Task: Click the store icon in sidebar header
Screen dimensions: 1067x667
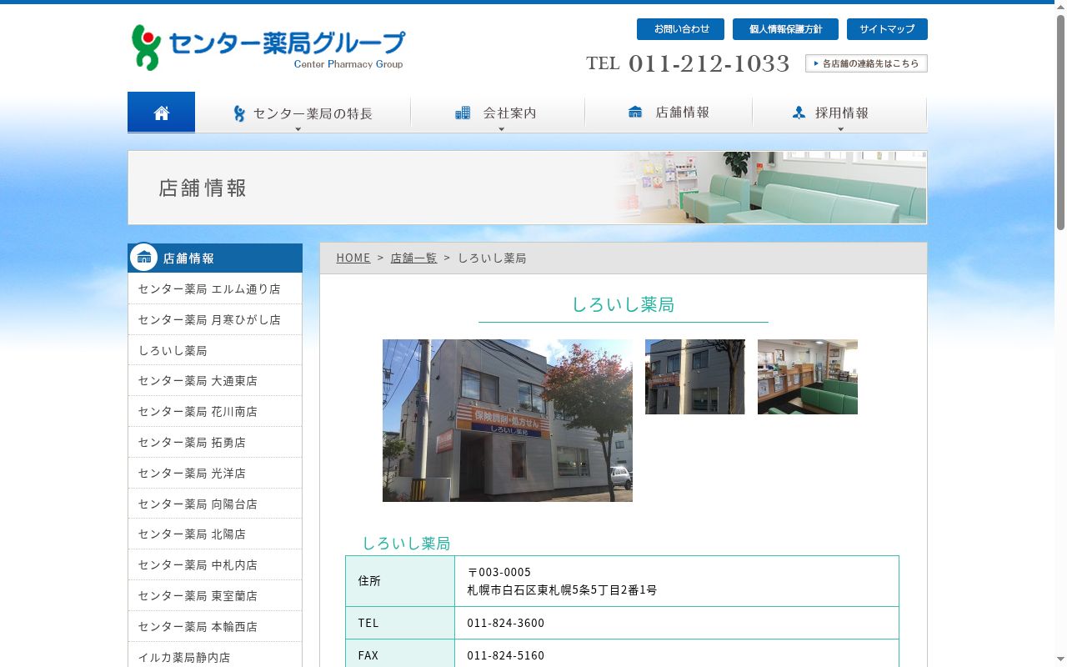Action: pos(144,258)
